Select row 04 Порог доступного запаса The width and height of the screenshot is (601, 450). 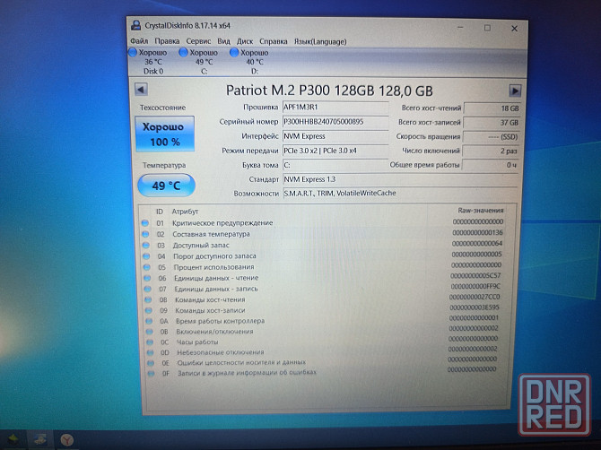pos(322,255)
